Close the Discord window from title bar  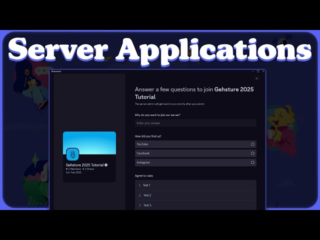click(x=263, y=71)
